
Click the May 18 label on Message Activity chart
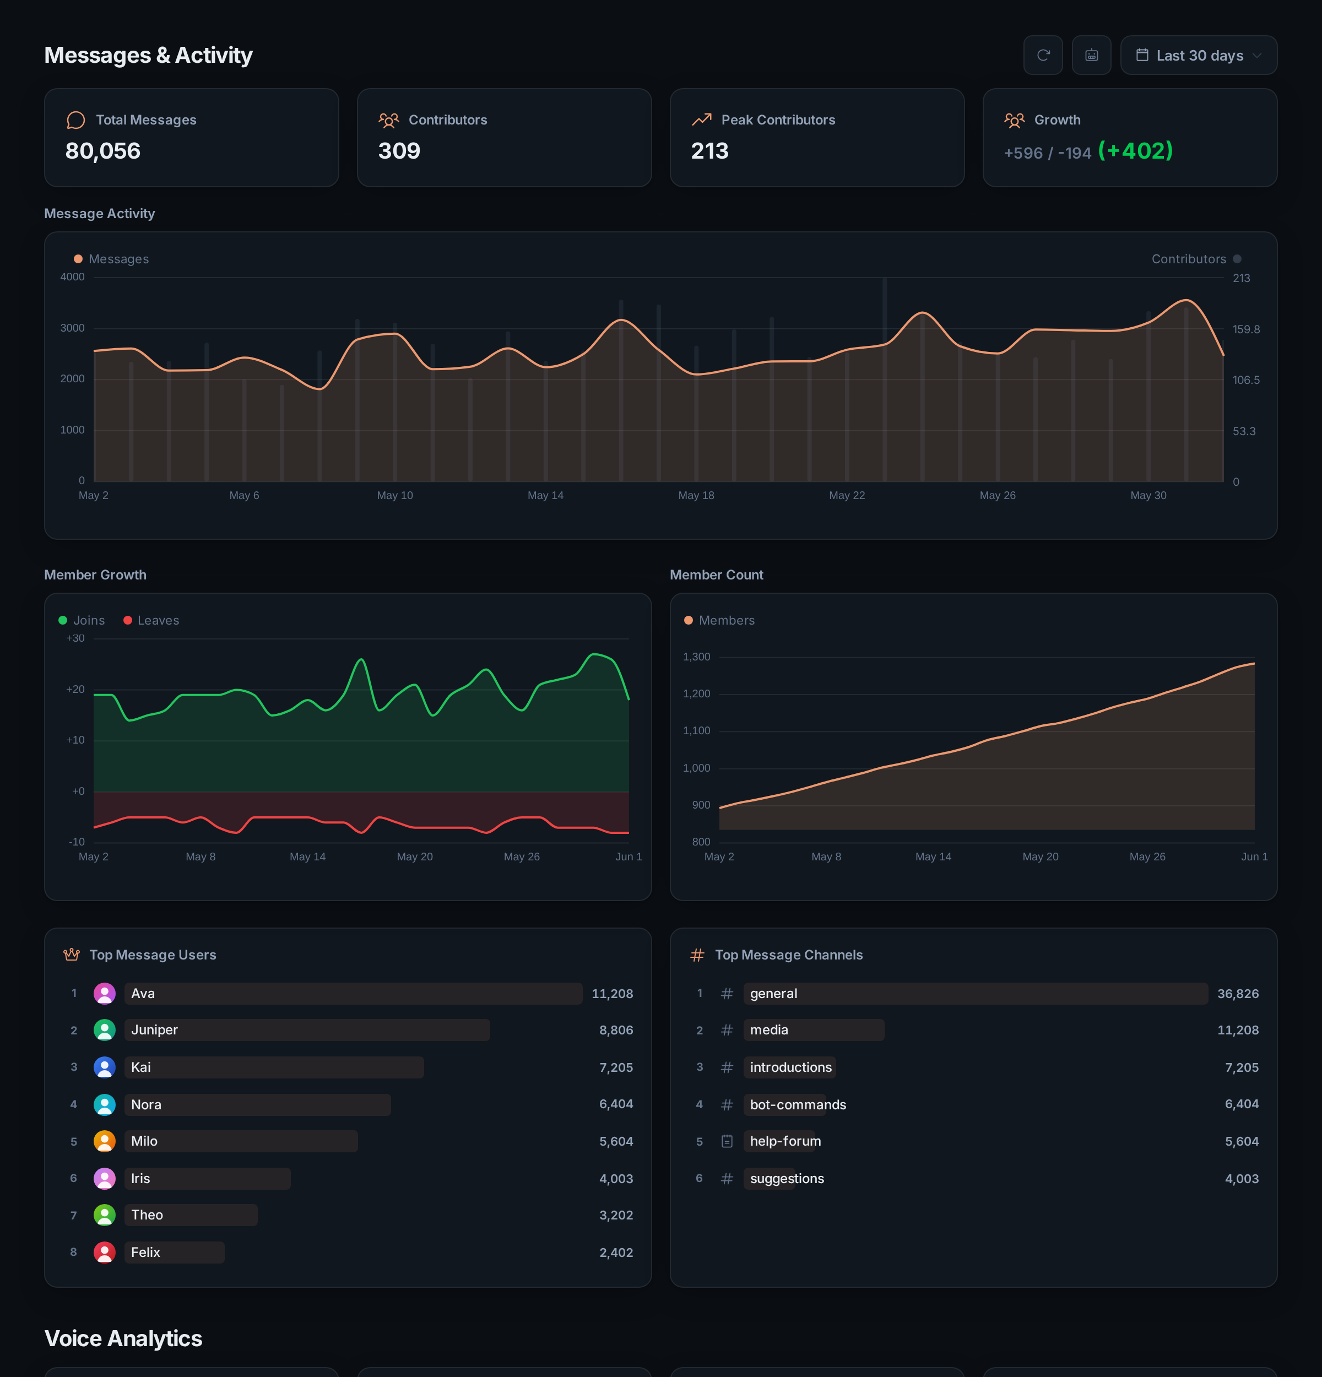click(696, 495)
